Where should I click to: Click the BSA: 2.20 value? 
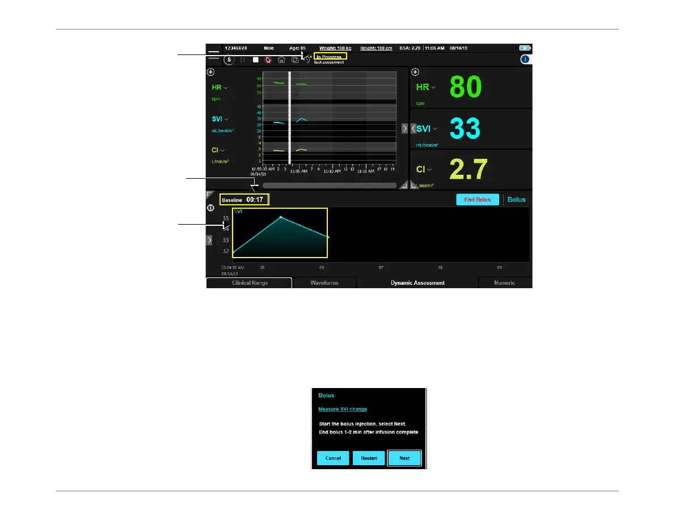click(x=410, y=48)
